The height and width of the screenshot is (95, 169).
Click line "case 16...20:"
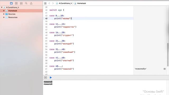57,32
